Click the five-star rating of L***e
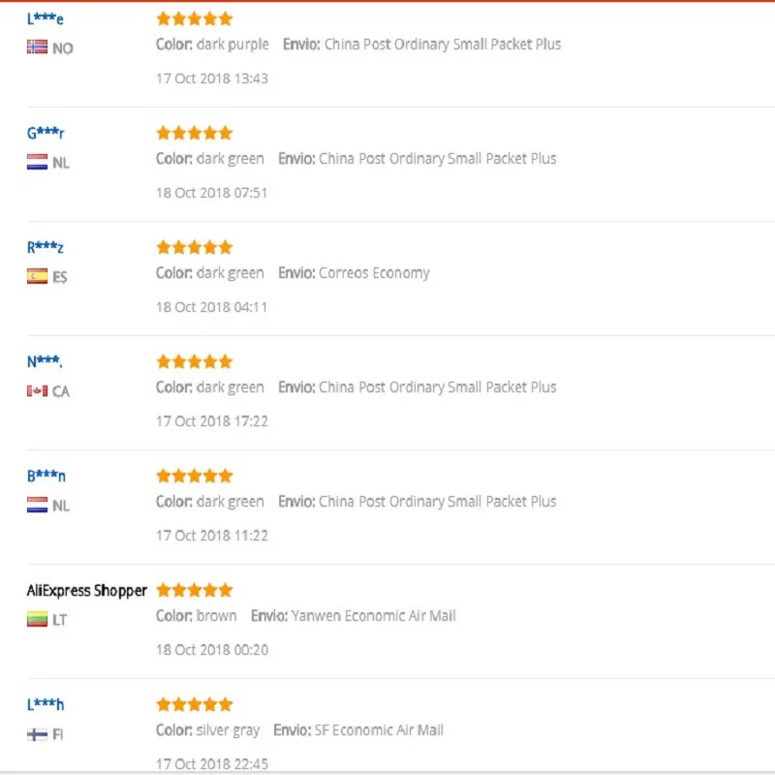Screen dimensions: 775x775 coord(195,18)
